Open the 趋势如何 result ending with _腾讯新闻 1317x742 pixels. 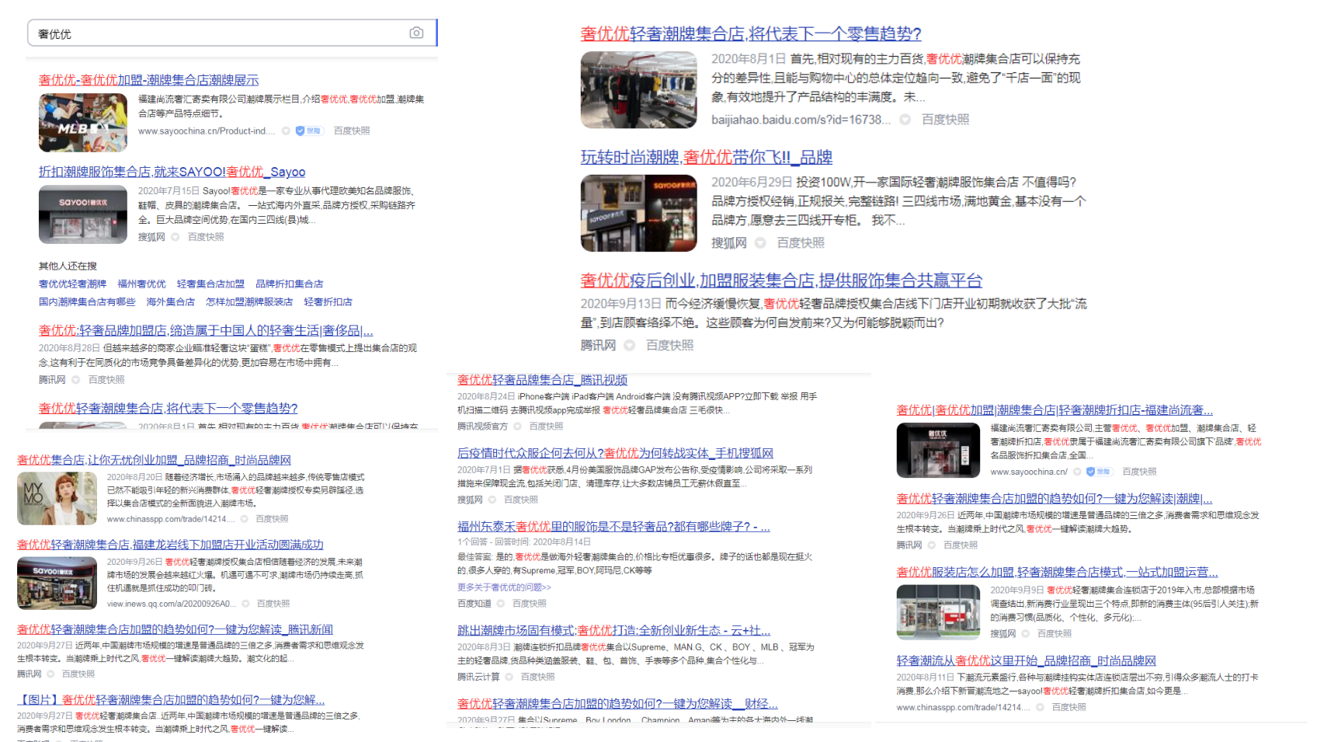[175, 629]
